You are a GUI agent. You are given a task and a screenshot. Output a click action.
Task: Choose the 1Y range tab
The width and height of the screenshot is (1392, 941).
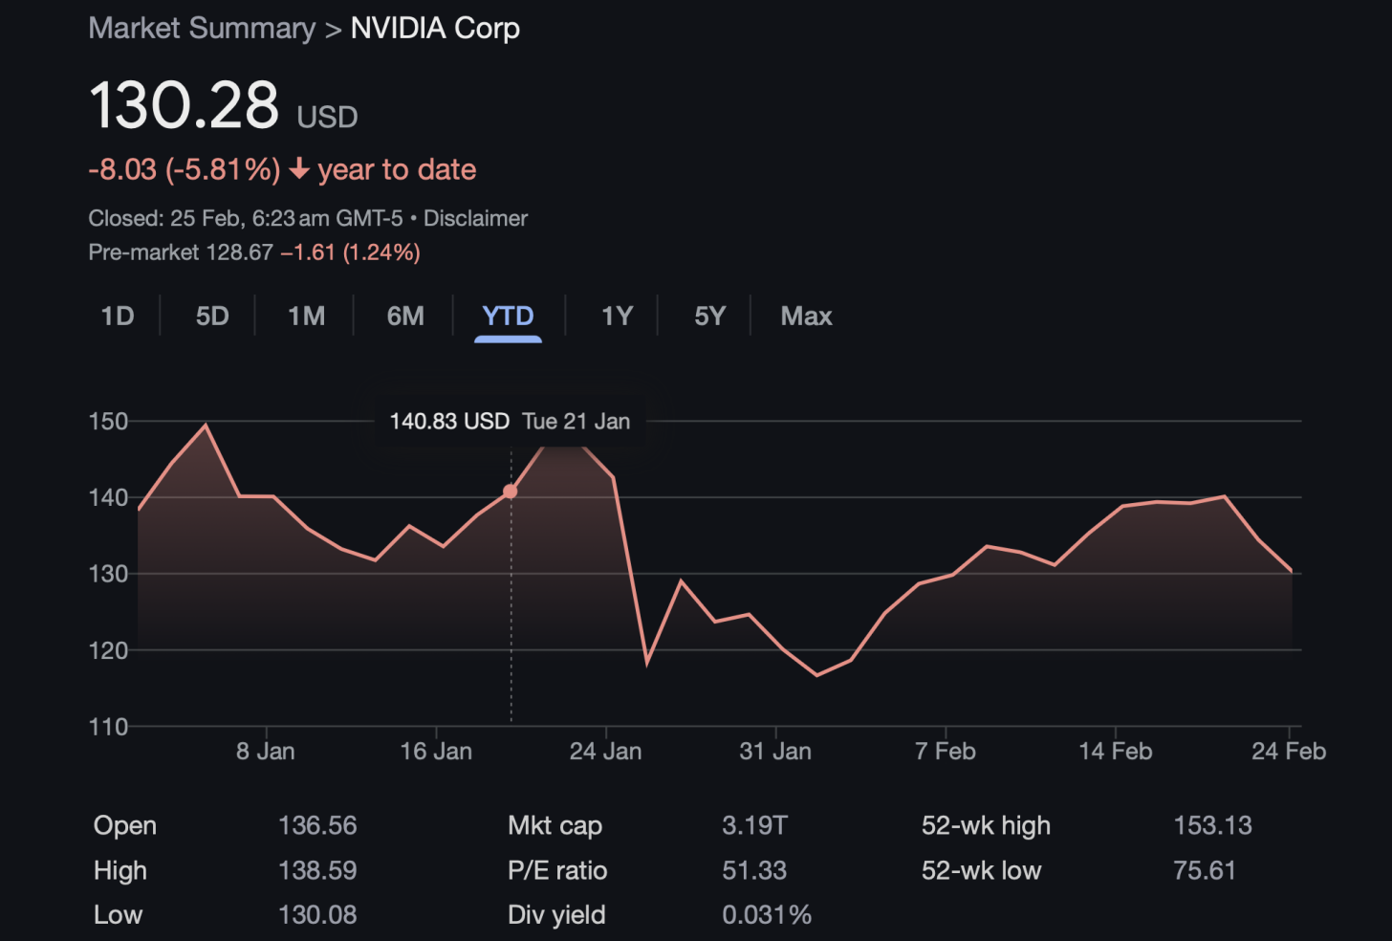pos(617,317)
